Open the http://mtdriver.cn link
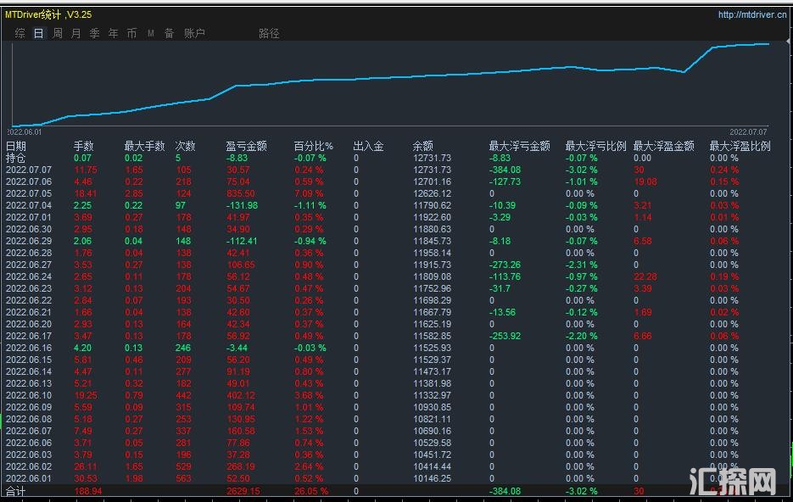The image size is (793, 502). click(753, 14)
